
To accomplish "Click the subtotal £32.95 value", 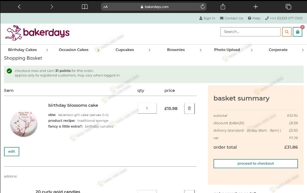I will (292, 116).
